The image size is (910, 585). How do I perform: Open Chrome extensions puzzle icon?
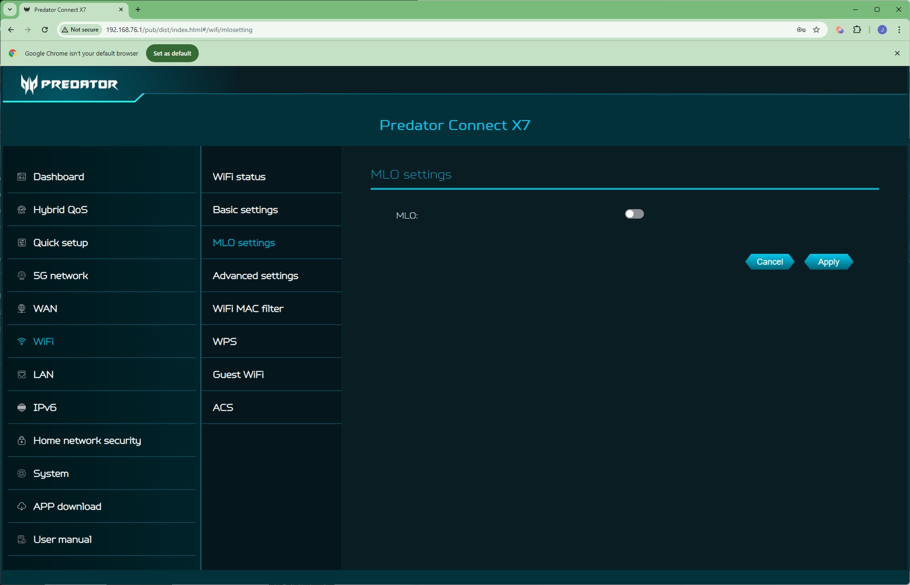coord(857,30)
